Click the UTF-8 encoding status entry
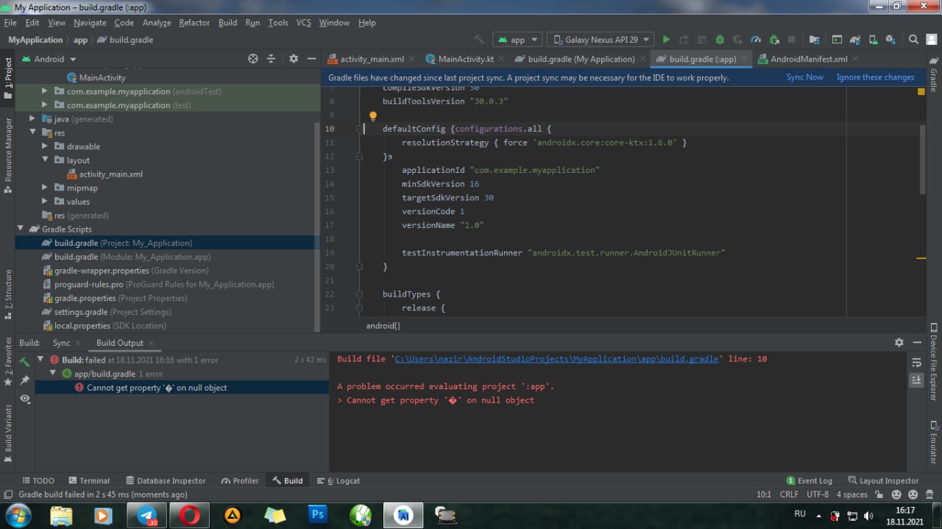942x529 pixels. point(818,494)
